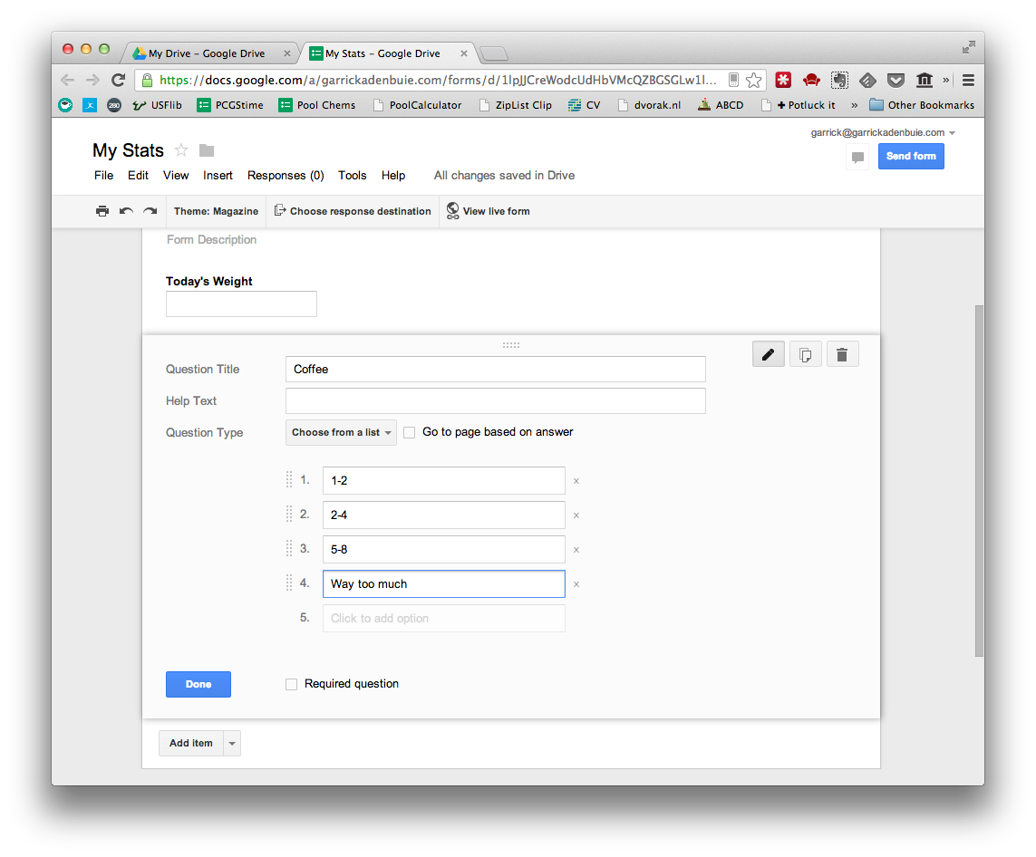
Task: Open the folder icon next to My Stats
Action: pyautogui.click(x=207, y=150)
